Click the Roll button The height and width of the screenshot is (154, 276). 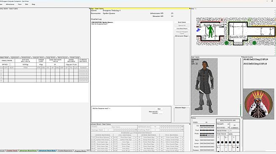tap(159, 109)
